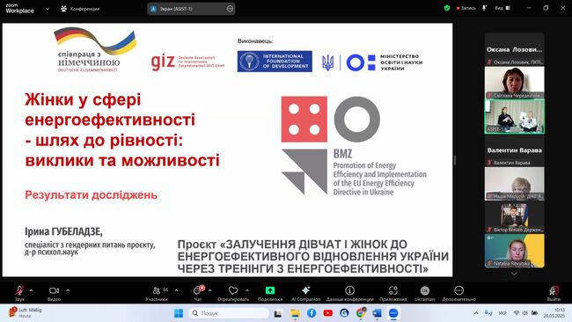Unmute the microphone audio icon
Screen dimensions: 572x322
[19, 290]
